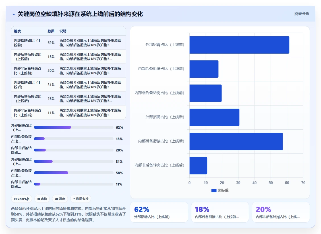Open the 20% 内部非后备转岗占比 data card
Viewport: 321px width, 234px height.
tap(281, 212)
